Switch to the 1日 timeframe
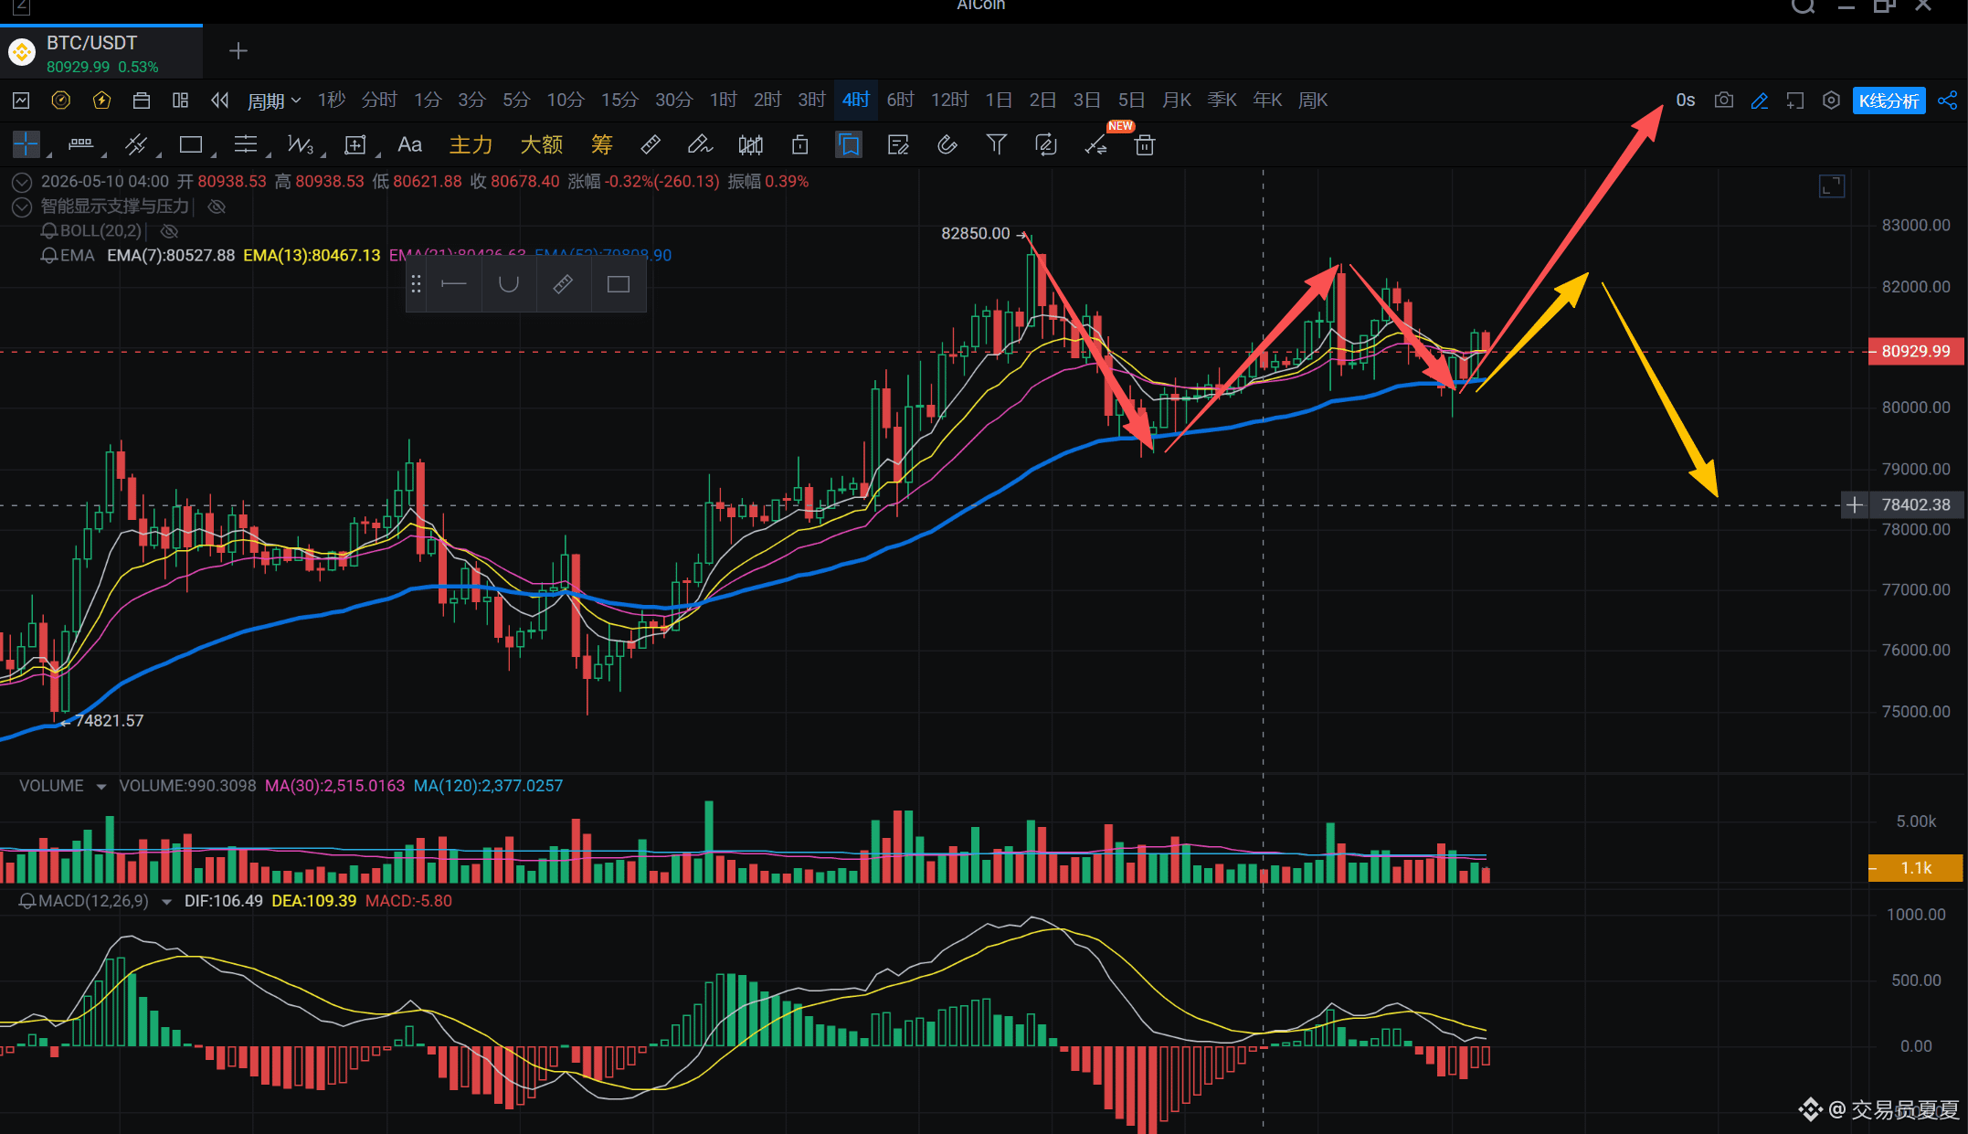This screenshot has height=1134, width=1968. coord(999,101)
